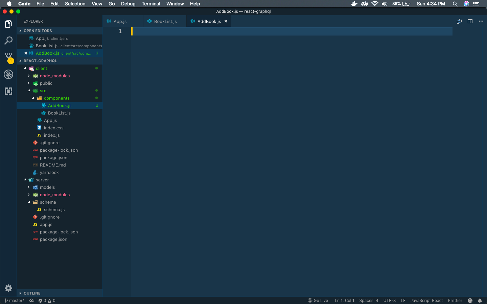Collapse the schema folder
The image size is (487, 304).
tap(60, 202)
